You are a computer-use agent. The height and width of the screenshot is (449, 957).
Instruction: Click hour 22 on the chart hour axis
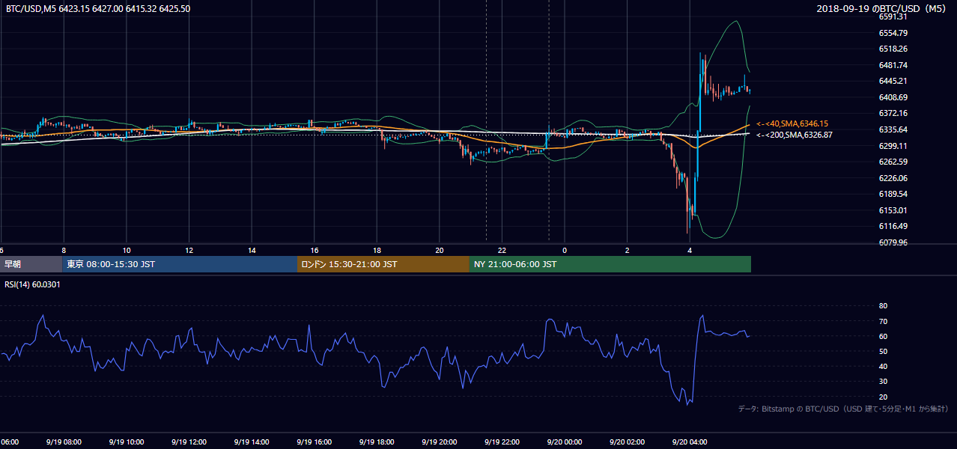[502, 250]
